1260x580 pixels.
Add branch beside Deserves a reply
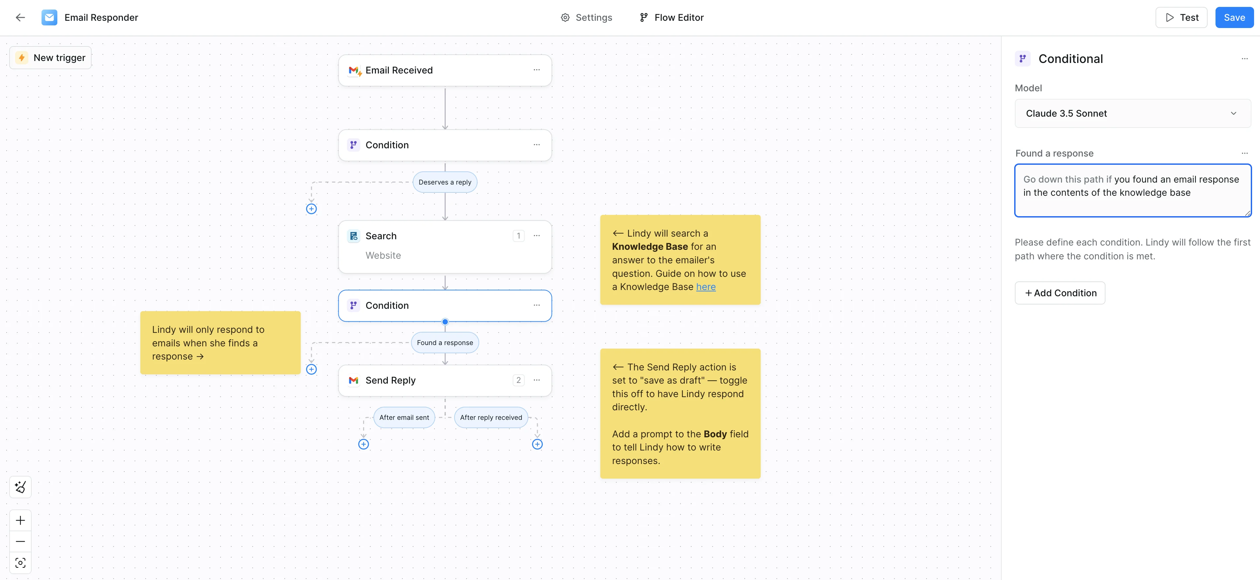(x=311, y=209)
